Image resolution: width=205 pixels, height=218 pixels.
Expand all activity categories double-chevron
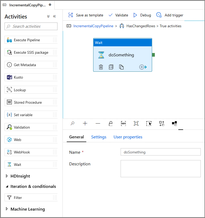point(48,16)
